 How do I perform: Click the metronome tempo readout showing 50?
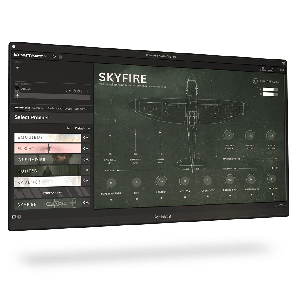262,68
